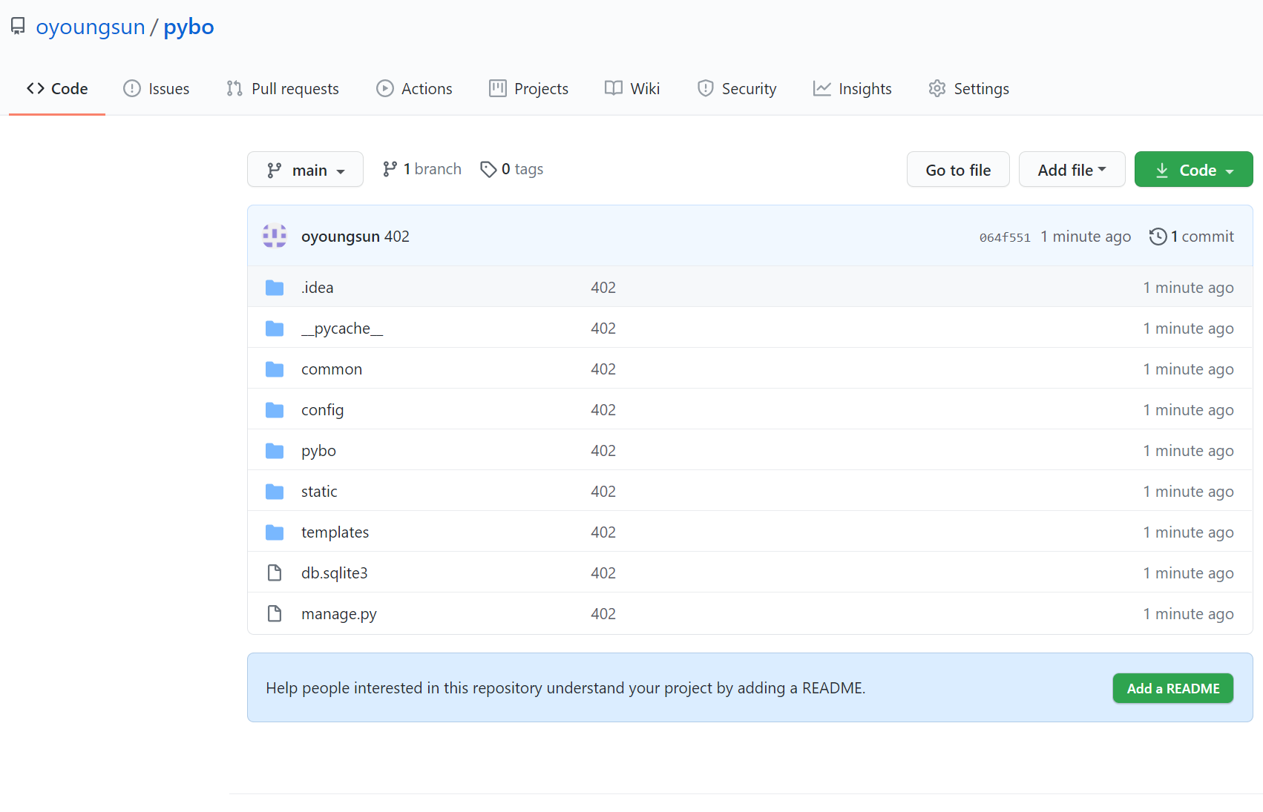Screen dimensions: 1263x812
Task: Switch to the Pull requests tab
Action: point(295,88)
